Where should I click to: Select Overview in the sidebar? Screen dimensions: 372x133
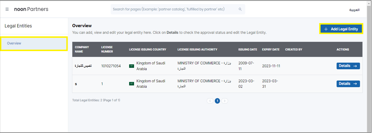34,43
